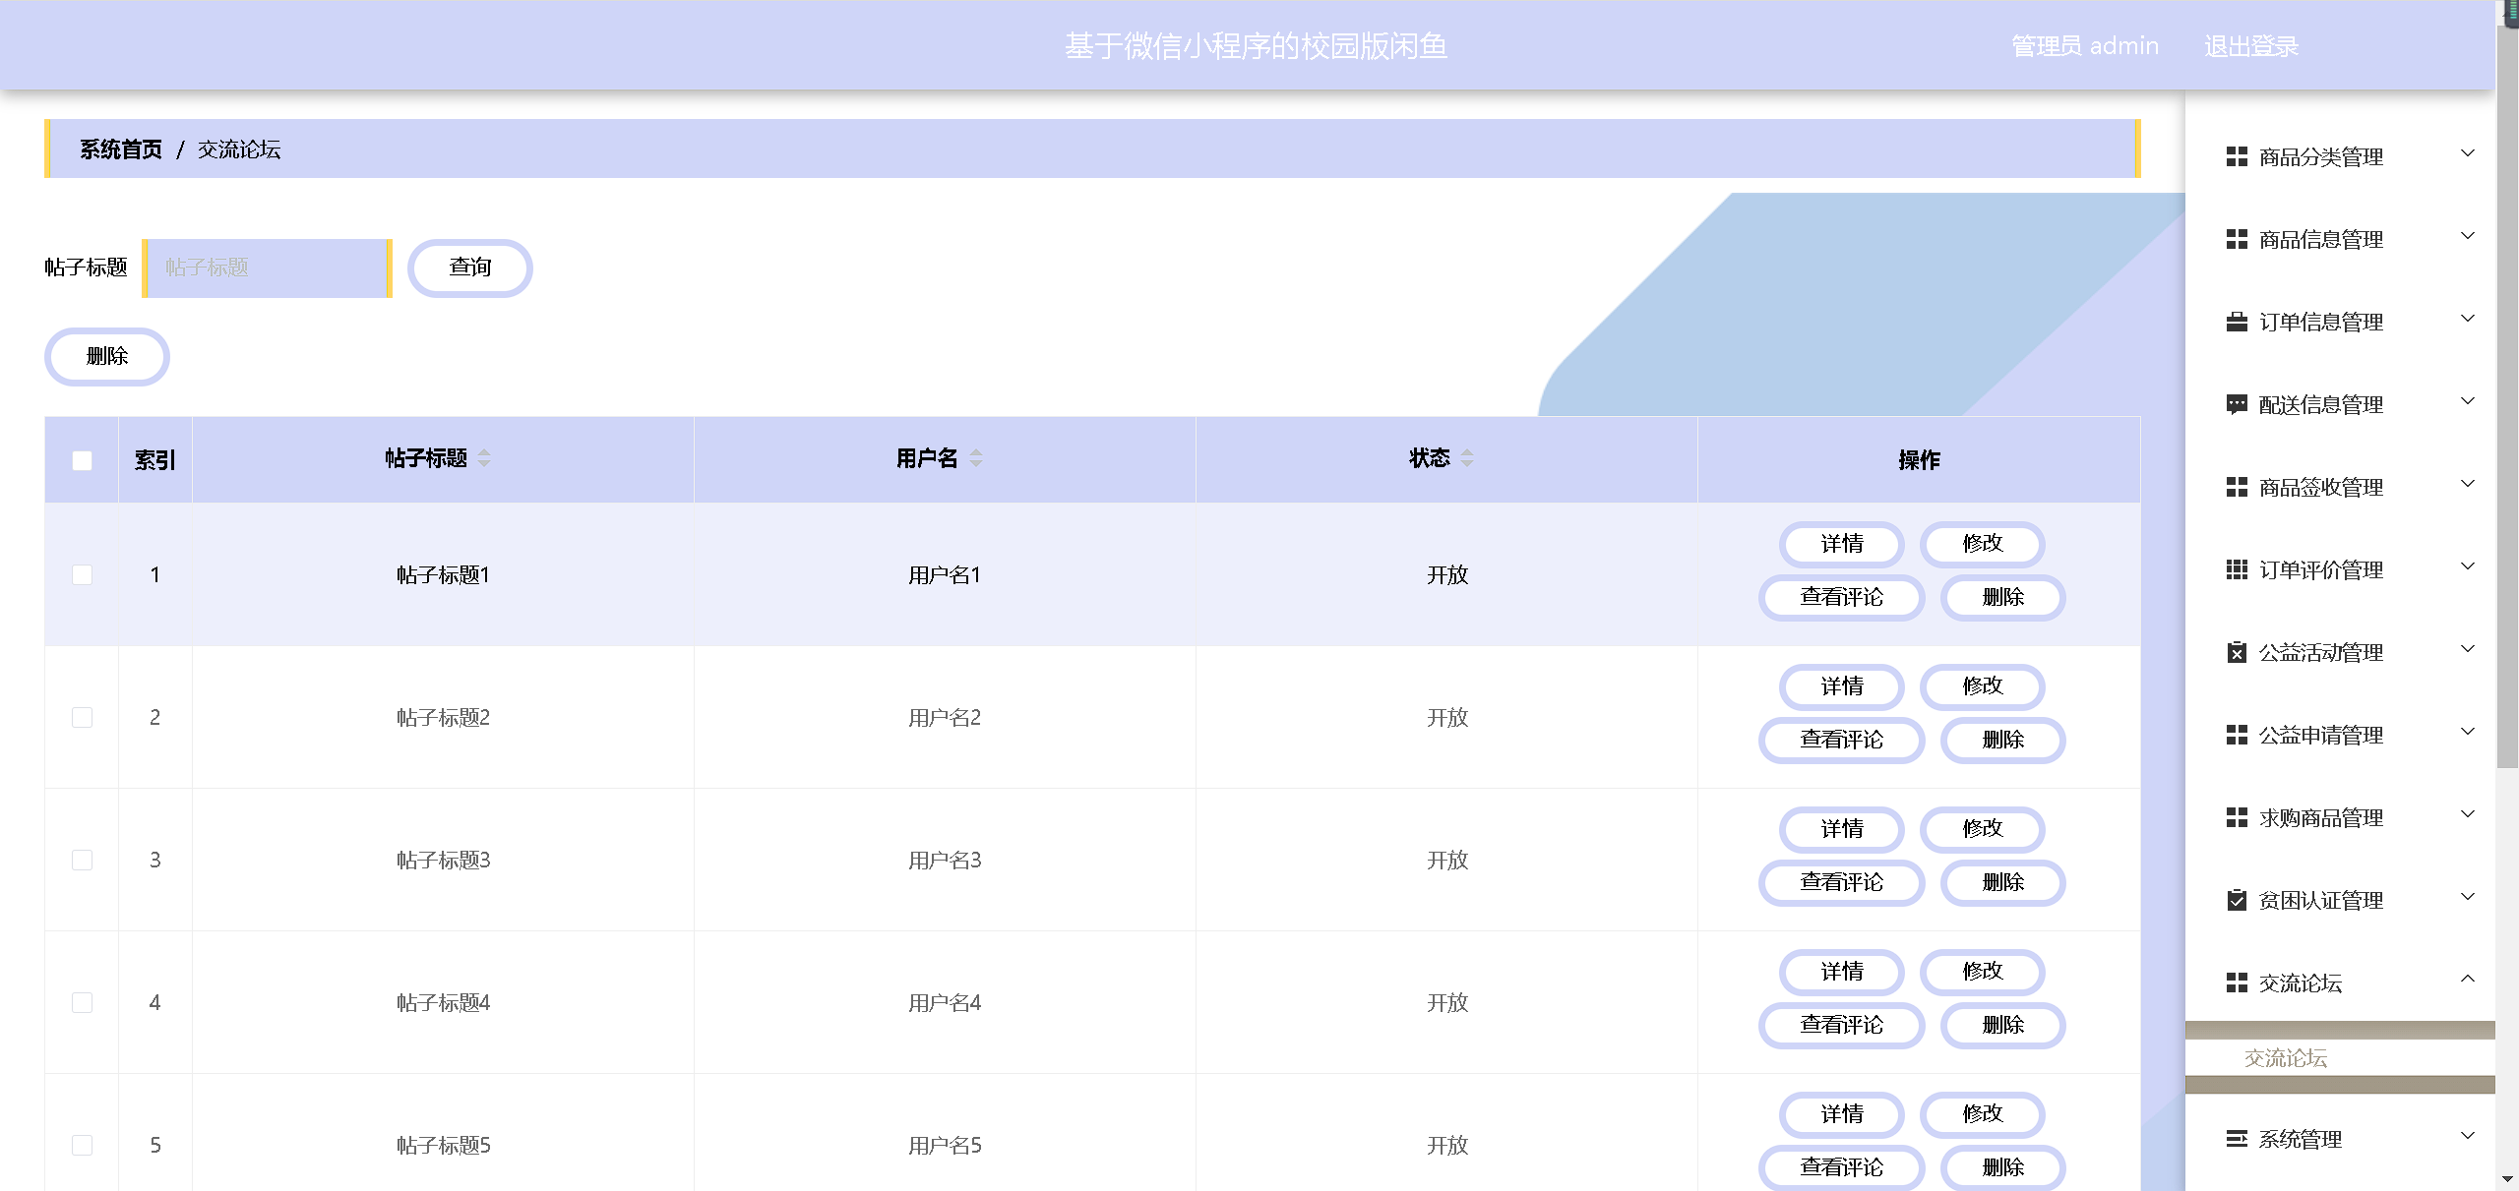Viewport: 2519px width, 1191px height.
Task: Check the checkbox for row 1
Action: [83, 574]
